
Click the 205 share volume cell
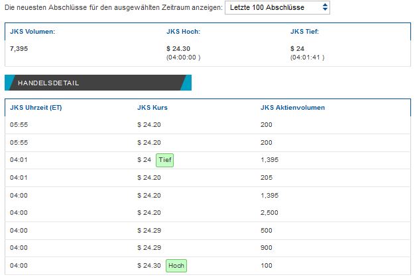click(267, 177)
